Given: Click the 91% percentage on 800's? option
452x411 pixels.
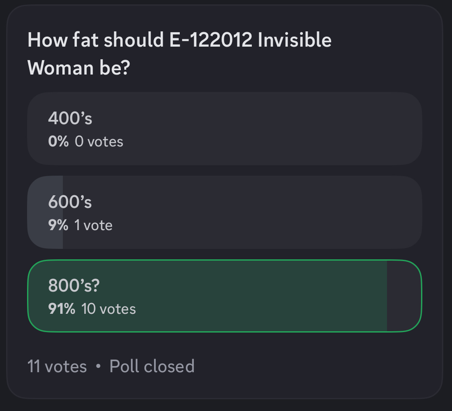Looking at the screenshot, I should (x=62, y=309).
